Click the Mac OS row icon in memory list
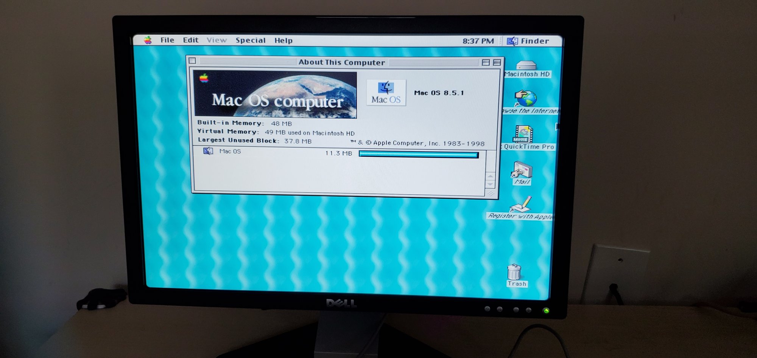This screenshot has width=757, height=358. pos(208,151)
